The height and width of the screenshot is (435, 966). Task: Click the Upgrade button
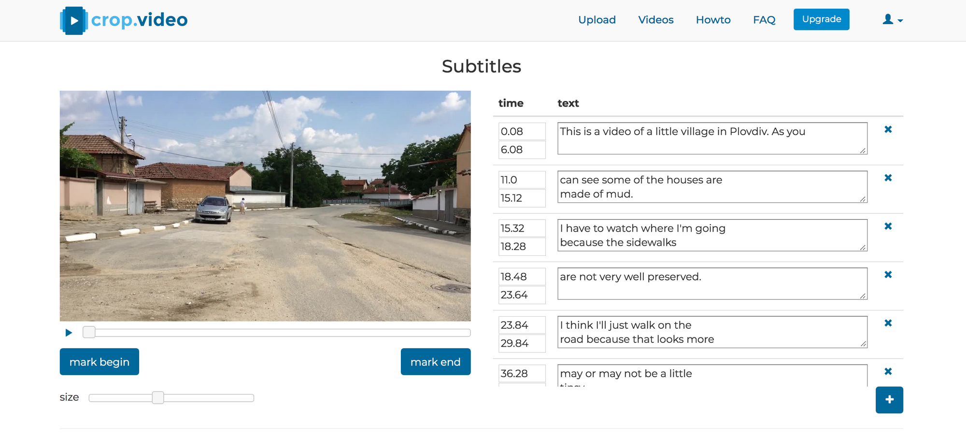(x=821, y=19)
